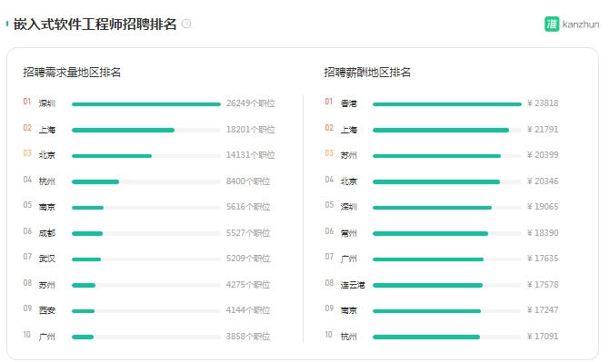Image resolution: width=610 pixels, height=362 pixels.
Task: Select 武汉 in demand ranking
Action: point(47,259)
